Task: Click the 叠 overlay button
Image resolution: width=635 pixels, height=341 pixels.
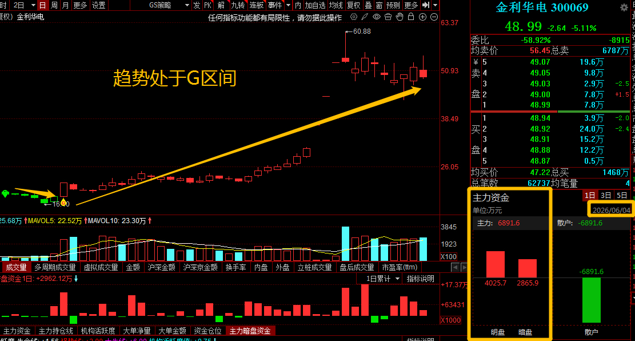Action: coord(368,5)
